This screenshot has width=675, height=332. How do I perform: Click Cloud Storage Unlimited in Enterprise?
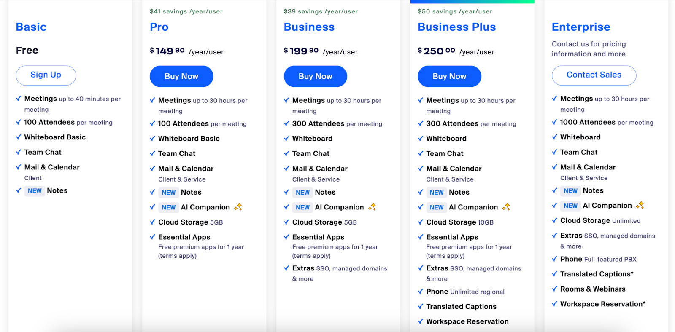[x=600, y=221]
